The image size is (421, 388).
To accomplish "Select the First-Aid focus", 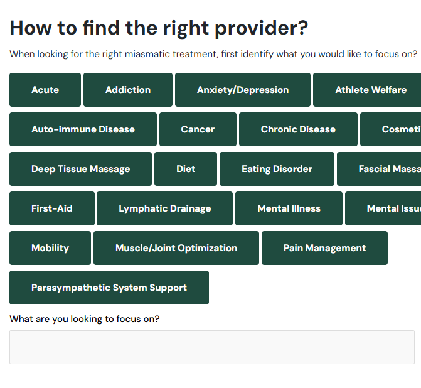I will click(52, 208).
